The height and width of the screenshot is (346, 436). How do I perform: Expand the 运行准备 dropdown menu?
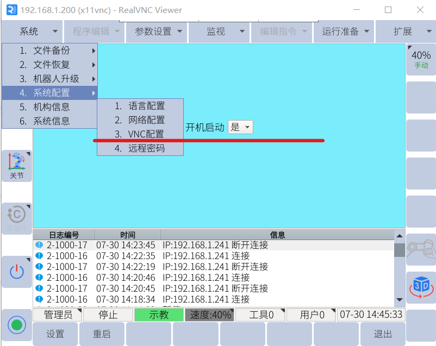tap(345, 32)
